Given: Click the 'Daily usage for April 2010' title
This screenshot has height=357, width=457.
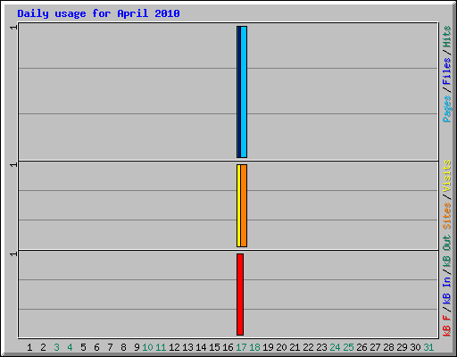Looking at the screenshot, I should click(x=98, y=13).
